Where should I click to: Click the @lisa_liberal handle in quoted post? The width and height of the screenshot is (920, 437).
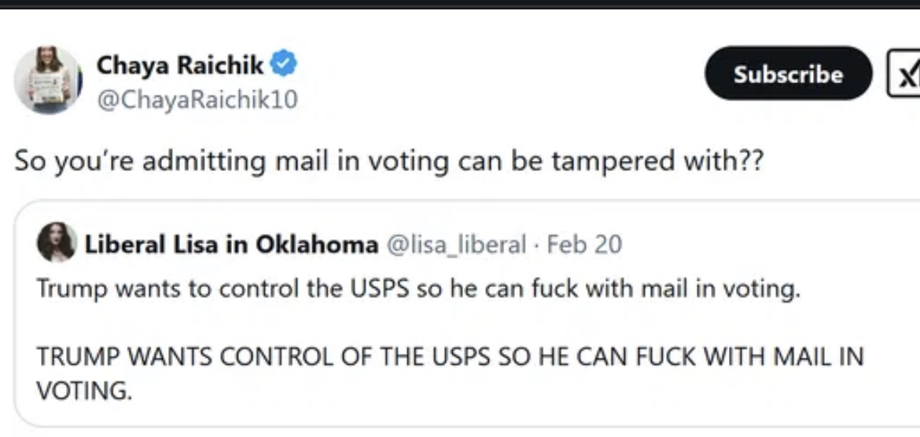(454, 245)
